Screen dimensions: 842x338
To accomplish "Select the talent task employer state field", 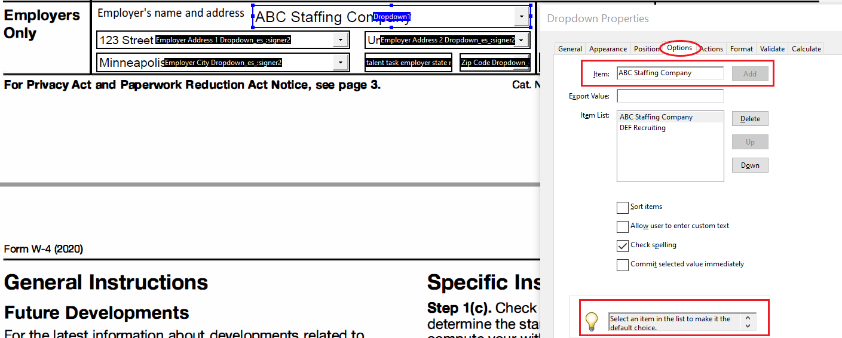I will click(x=408, y=63).
